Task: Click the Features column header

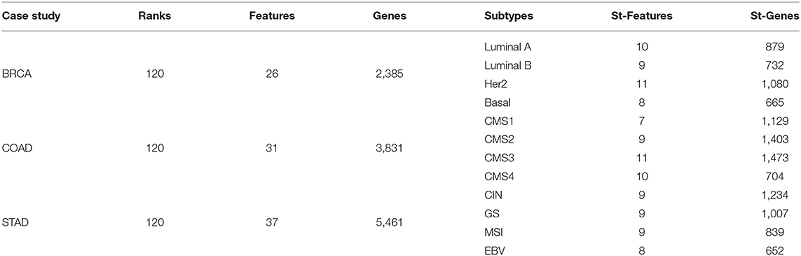Action: 272,16
